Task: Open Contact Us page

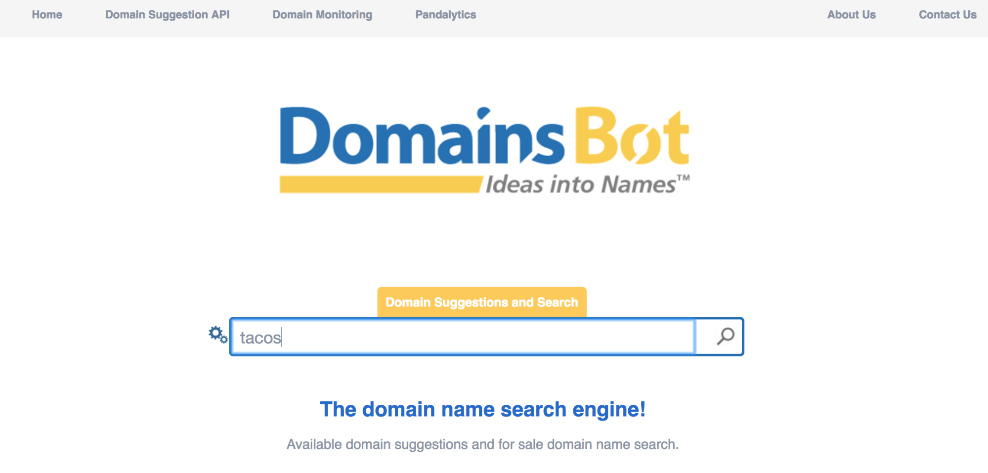Action: click(947, 15)
